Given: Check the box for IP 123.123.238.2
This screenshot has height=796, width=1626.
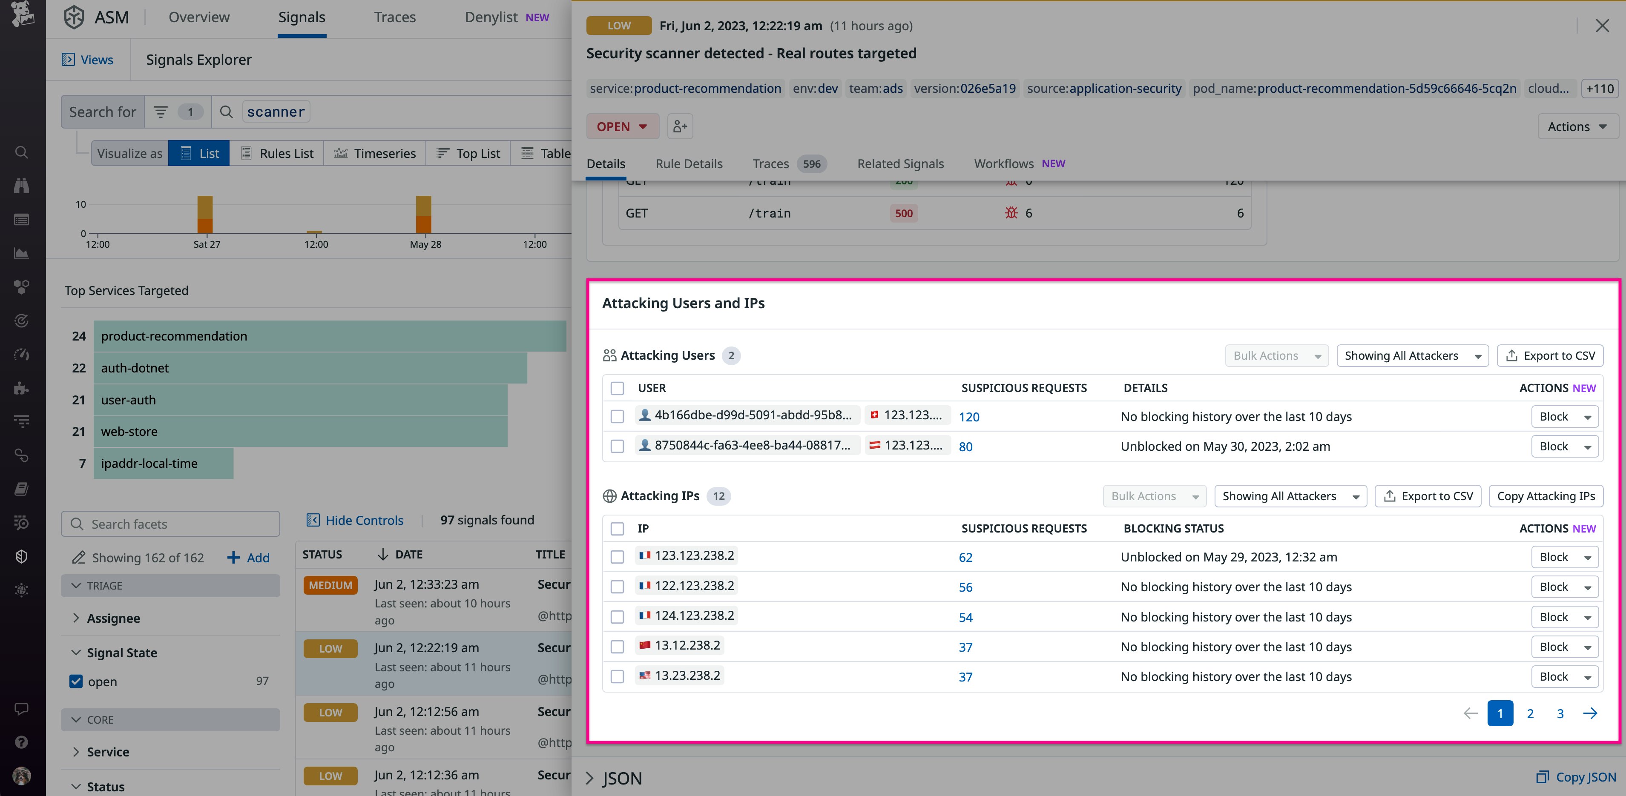Looking at the screenshot, I should coord(618,557).
